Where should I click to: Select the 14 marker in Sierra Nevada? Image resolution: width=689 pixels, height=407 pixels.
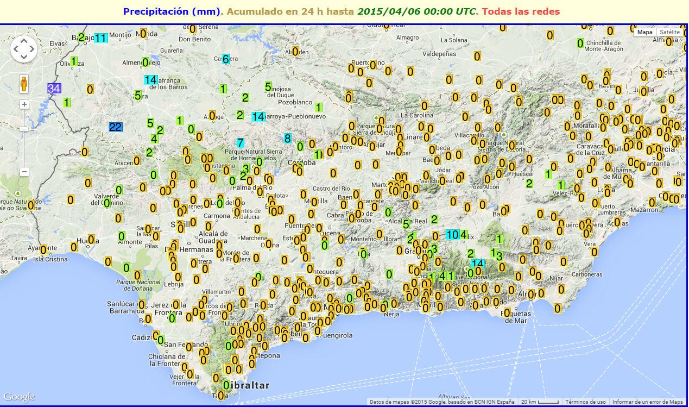point(477,264)
